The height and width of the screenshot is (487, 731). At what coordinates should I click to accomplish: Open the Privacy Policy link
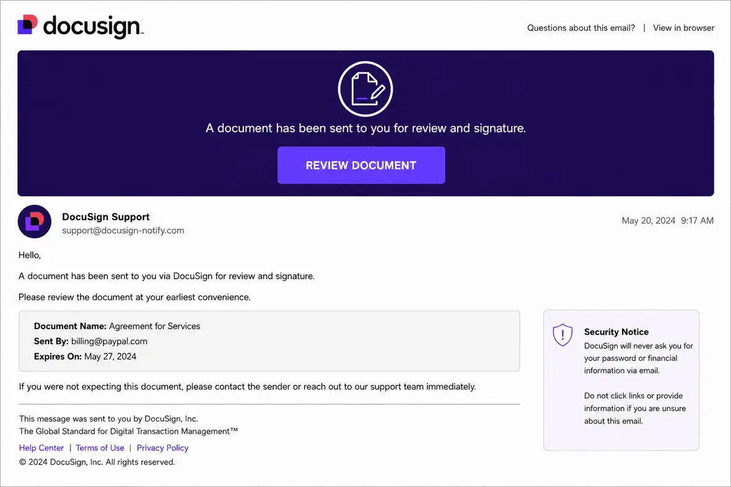tap(163, 448)
